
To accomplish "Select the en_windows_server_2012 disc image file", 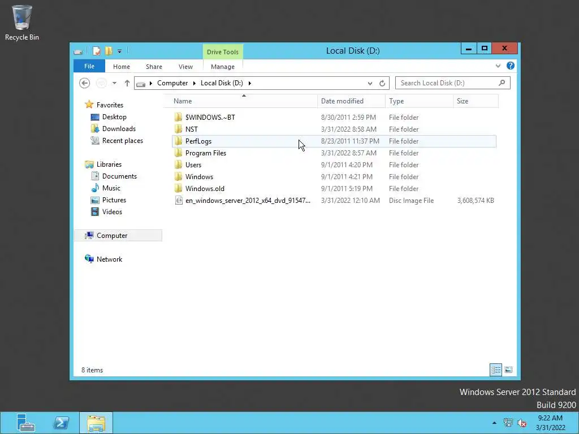I will 334,201.
